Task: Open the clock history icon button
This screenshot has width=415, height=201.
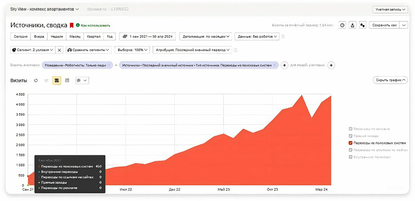Action: [x=342, y=25]
